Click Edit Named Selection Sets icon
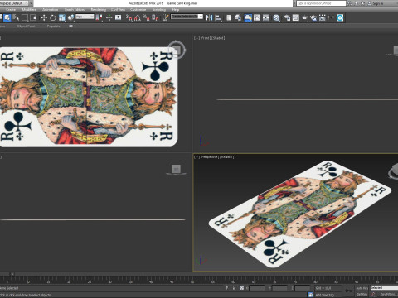The image size is (398, 298). (165, 17)
